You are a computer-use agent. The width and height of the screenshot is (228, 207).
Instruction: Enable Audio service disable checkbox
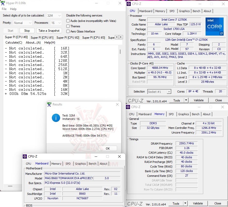[68, 21]
